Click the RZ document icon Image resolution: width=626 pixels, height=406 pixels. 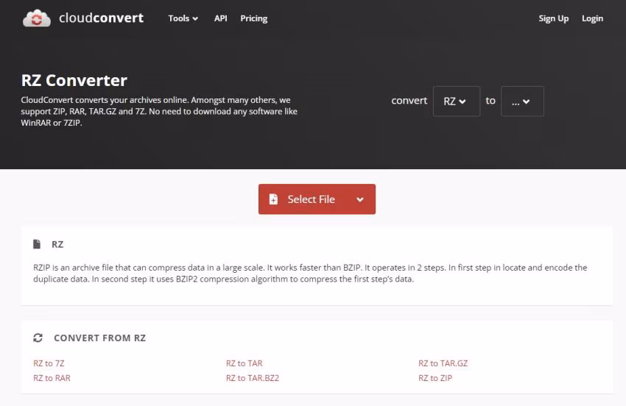37,244
